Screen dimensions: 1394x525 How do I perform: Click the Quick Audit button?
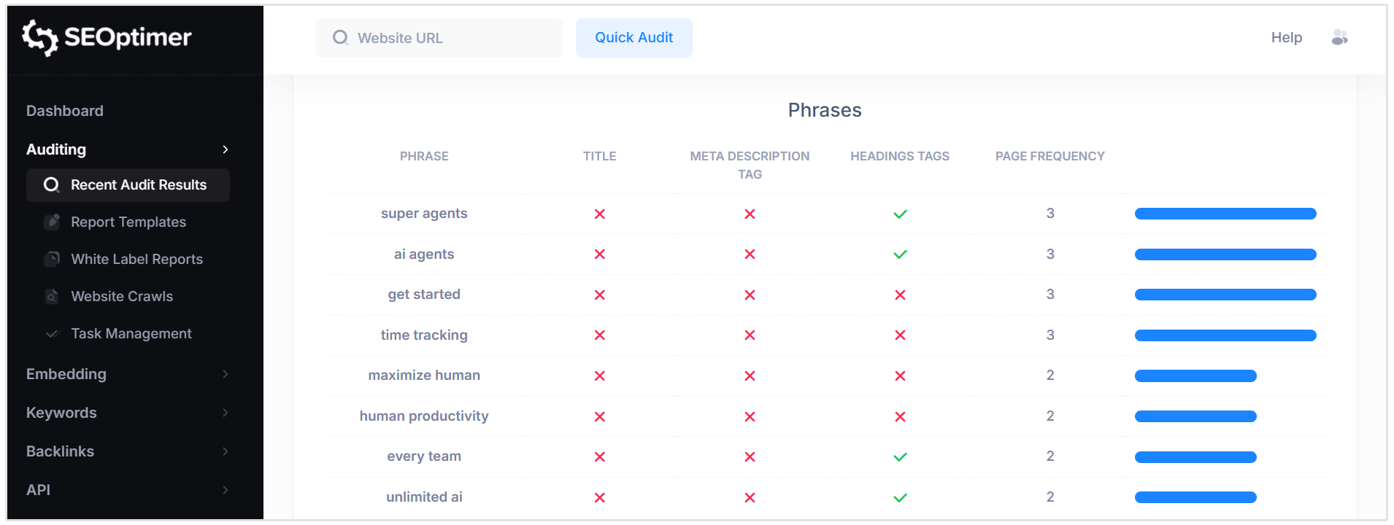634,37
